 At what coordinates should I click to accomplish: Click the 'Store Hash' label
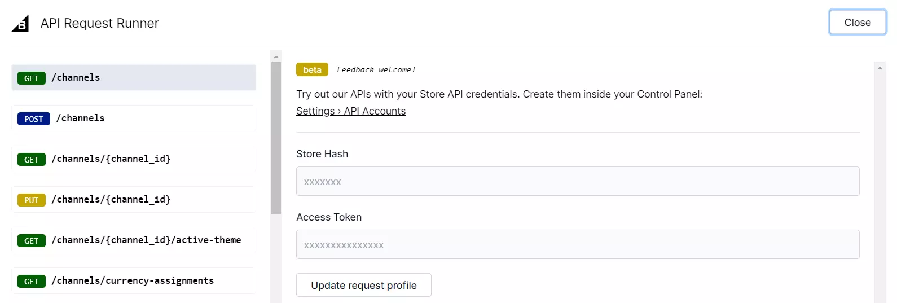(322, 154)
